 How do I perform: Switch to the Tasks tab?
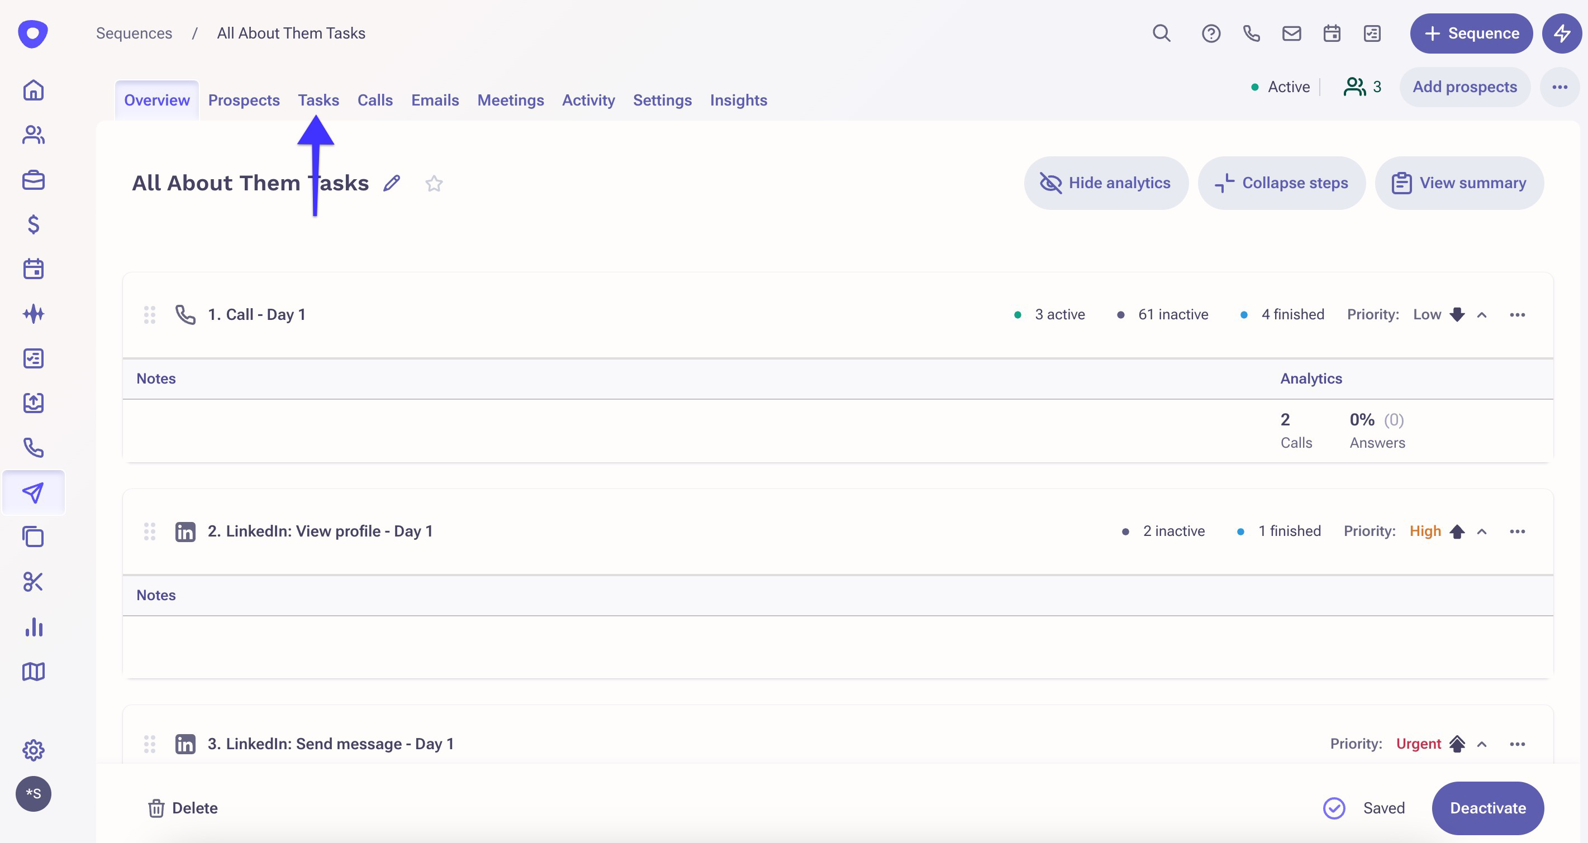(x=318, y=100)
